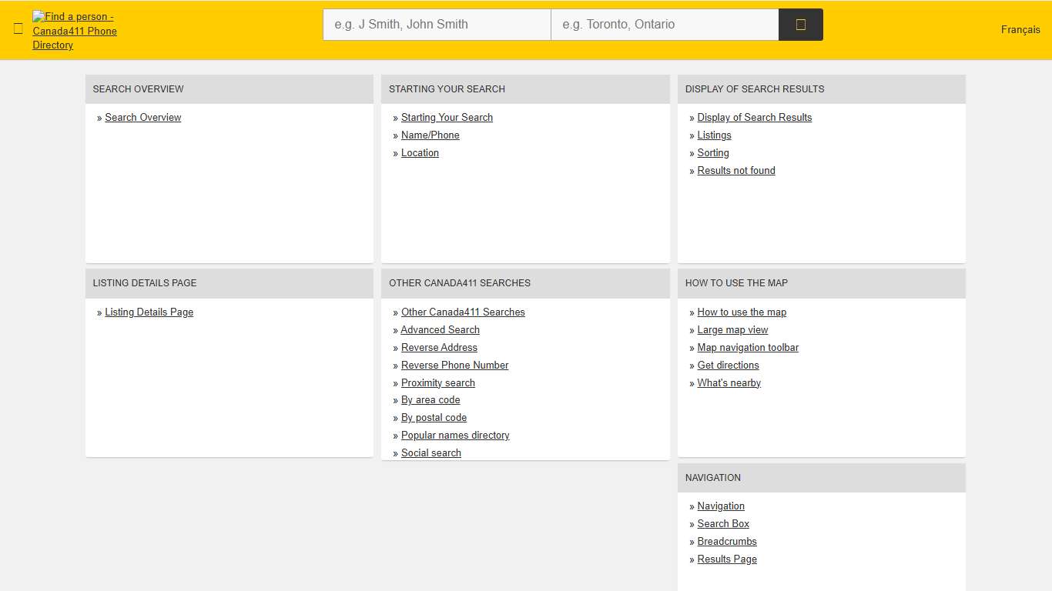The width and height of the screenshot is (1052, 591).
Task: Open the By postal code help page
Action: tap(434, 417)
